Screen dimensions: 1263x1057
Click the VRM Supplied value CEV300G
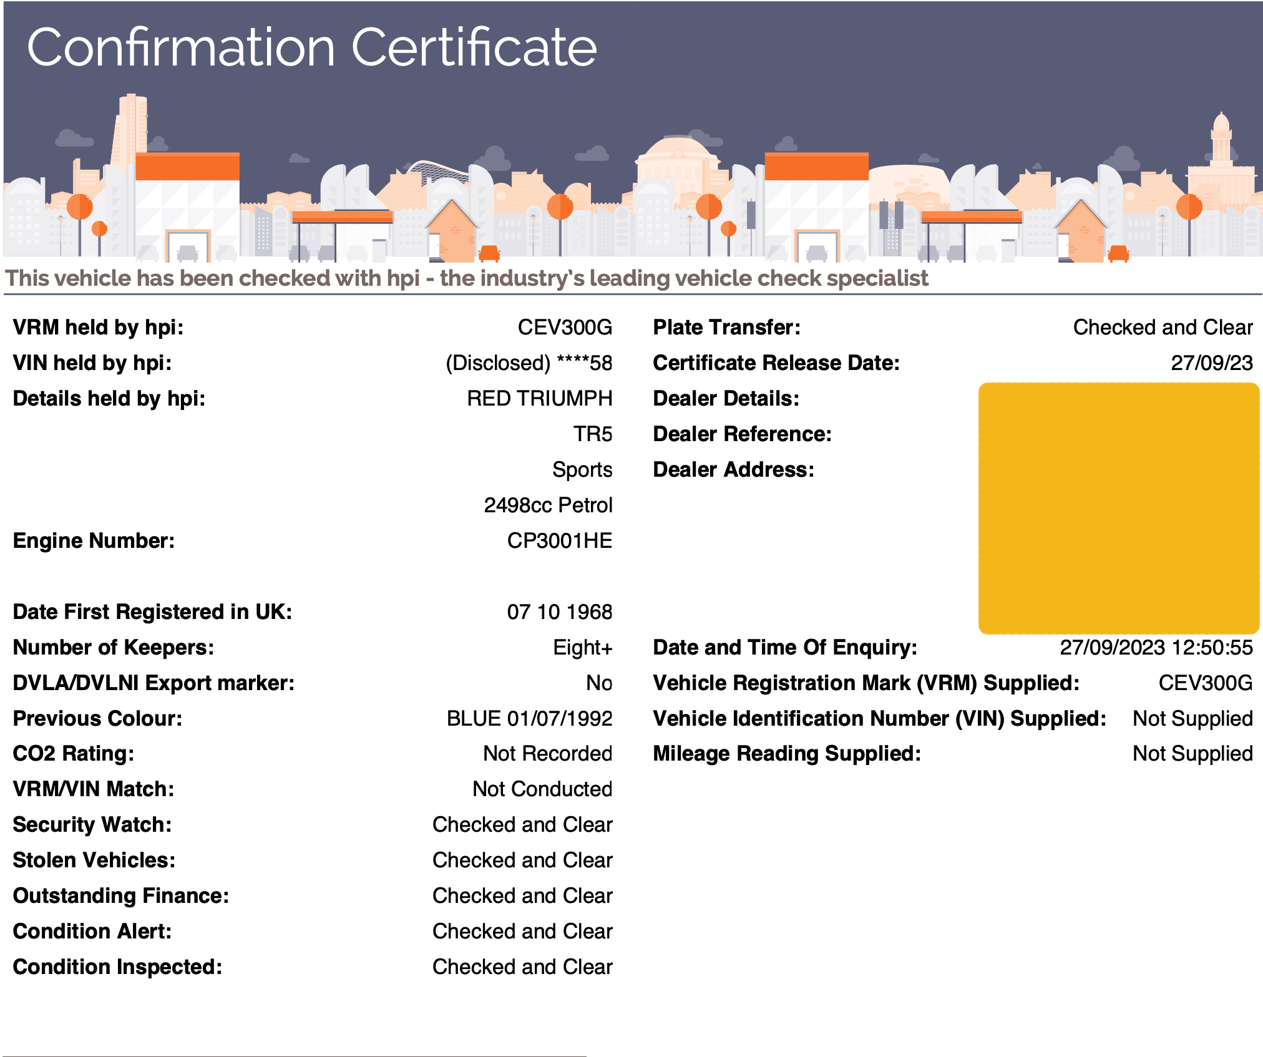(x=1206, y=683)
